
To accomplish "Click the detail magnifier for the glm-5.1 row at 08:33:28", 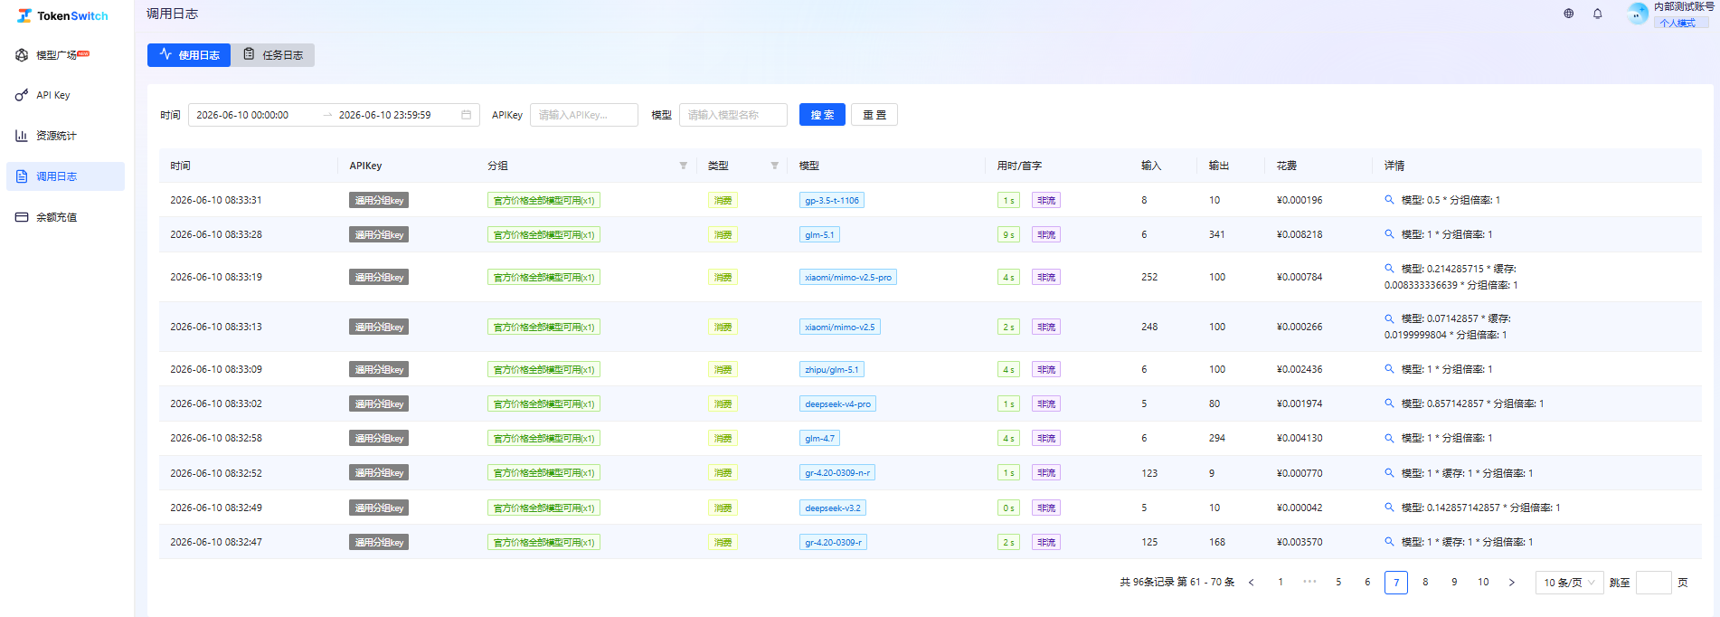I will tap(1389, 234).
